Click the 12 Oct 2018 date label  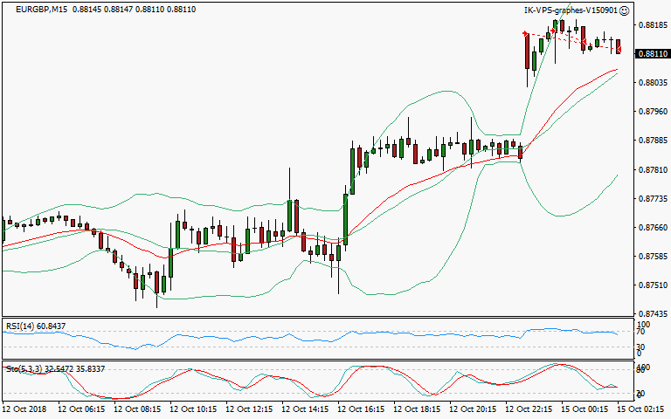click(x=26, y=409)
